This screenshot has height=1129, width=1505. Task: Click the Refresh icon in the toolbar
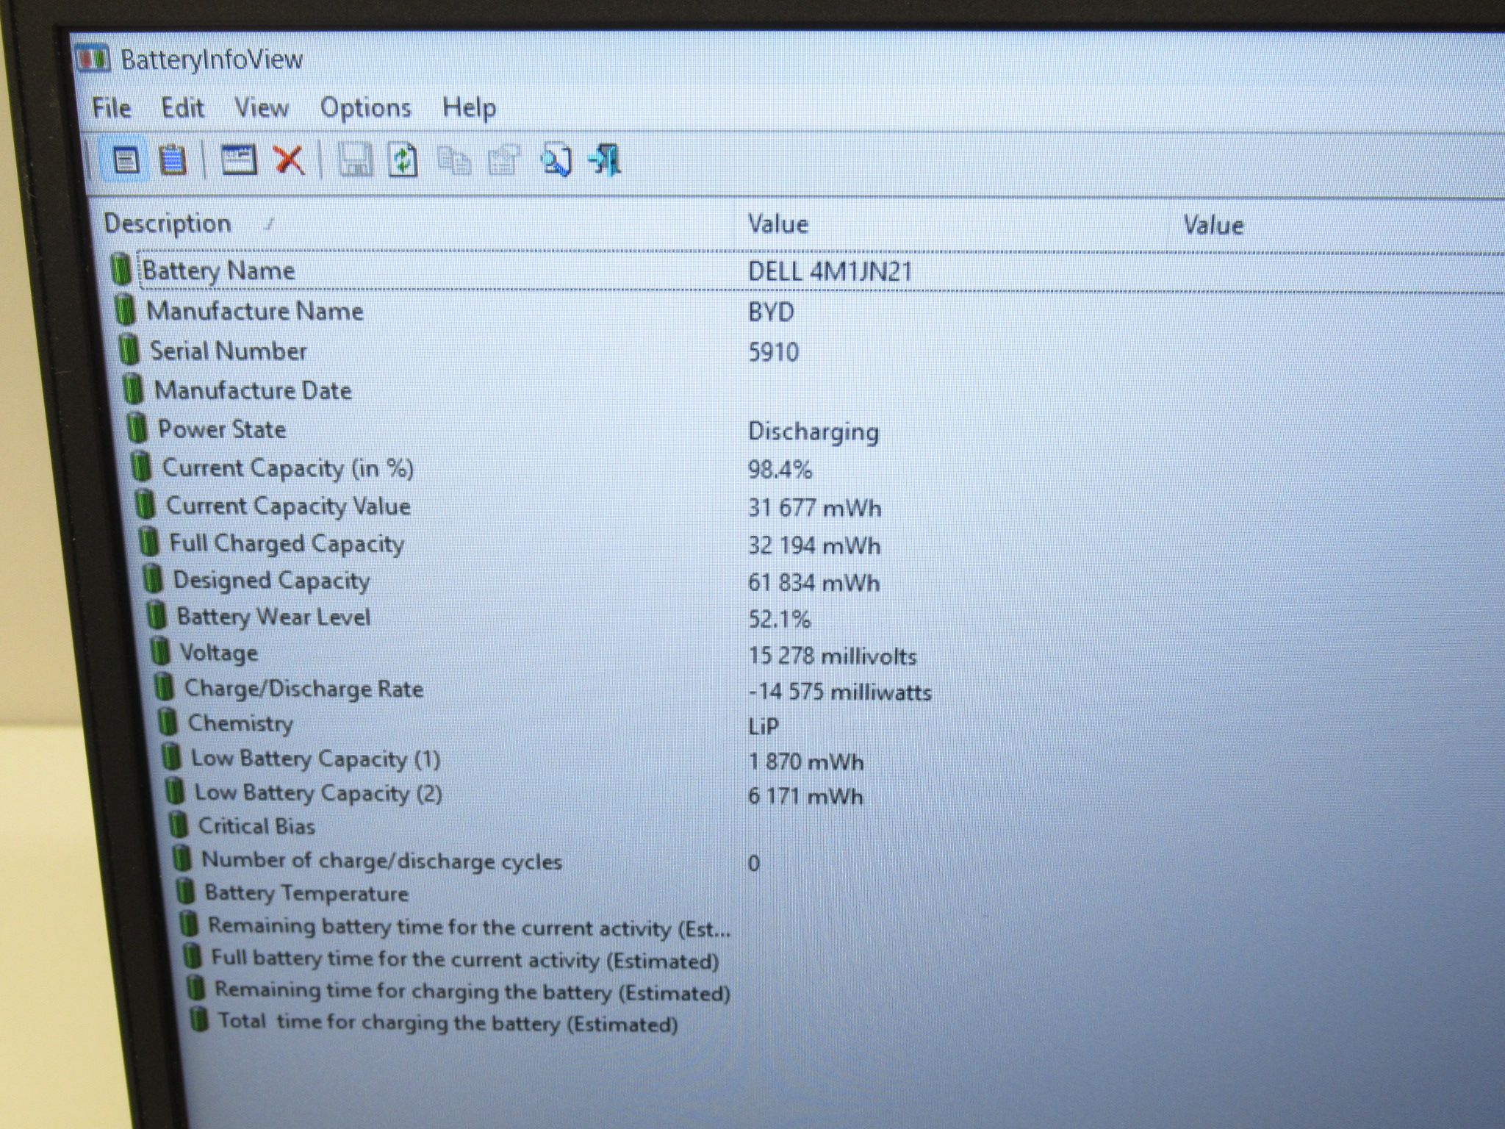pos(403,160)
